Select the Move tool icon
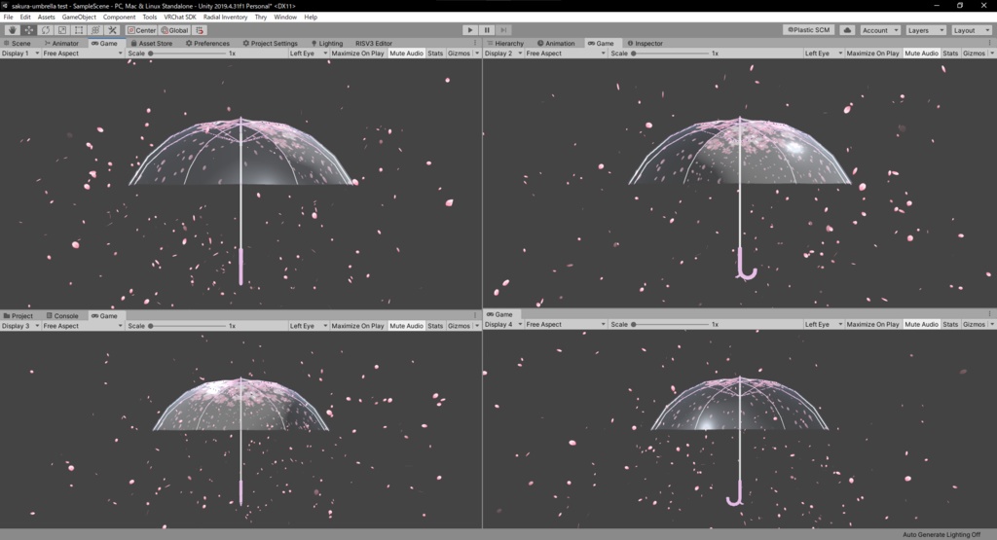The image size is (997, 540). 29,30
